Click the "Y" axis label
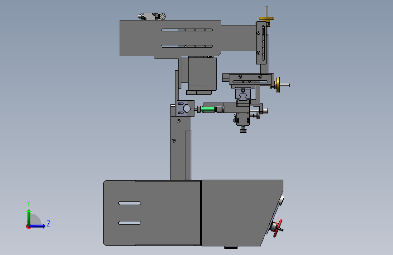393x255 pixels. [29, 204]
